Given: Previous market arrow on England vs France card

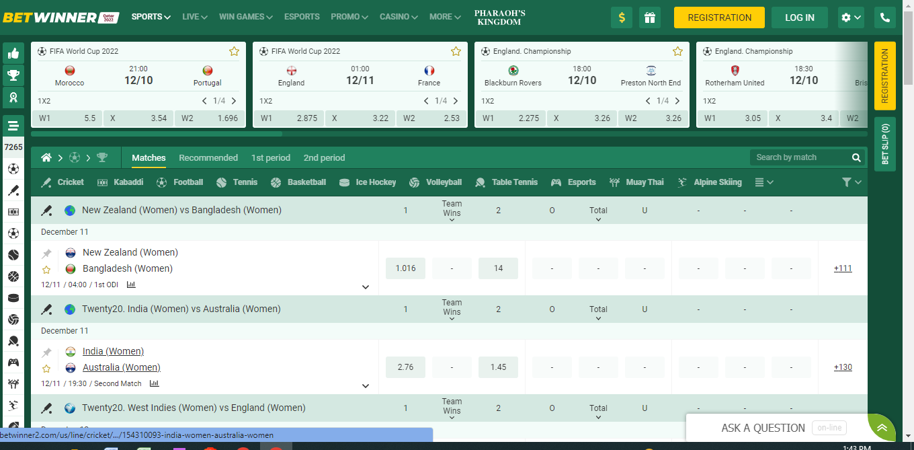Looking at the screenshot, I should (426, 101).
